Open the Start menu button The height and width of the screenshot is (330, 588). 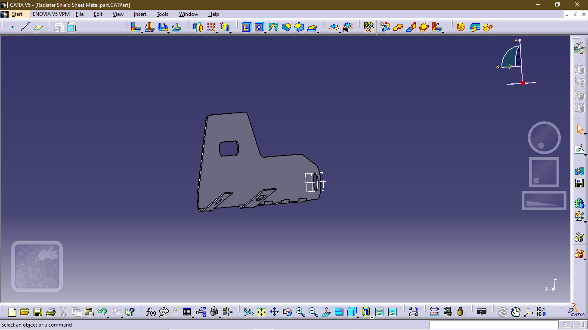[17, 14]
